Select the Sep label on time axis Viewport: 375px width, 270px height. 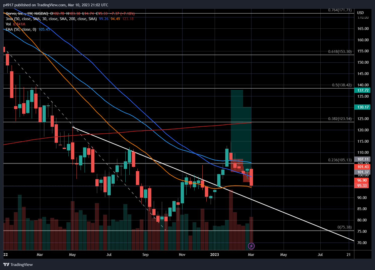pos(145,255)
